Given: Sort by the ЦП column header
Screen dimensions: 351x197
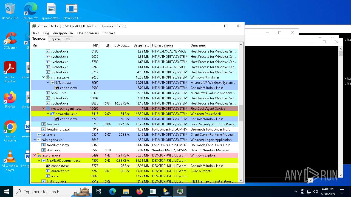Looking at the screenshot, I should point(106,45).
